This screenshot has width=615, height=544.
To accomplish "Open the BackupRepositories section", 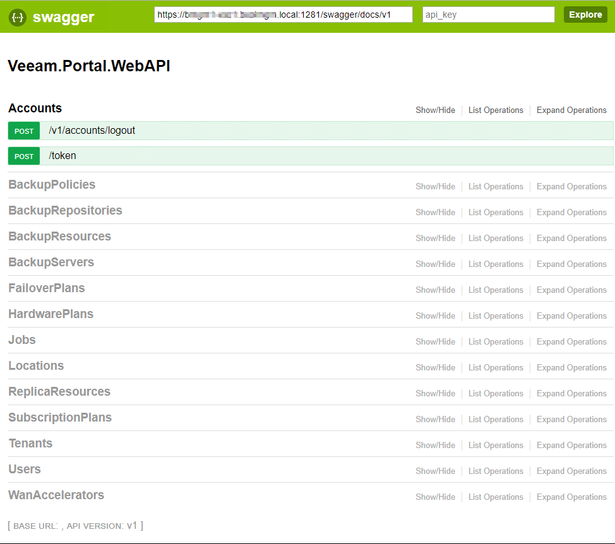I will point(65,210).
